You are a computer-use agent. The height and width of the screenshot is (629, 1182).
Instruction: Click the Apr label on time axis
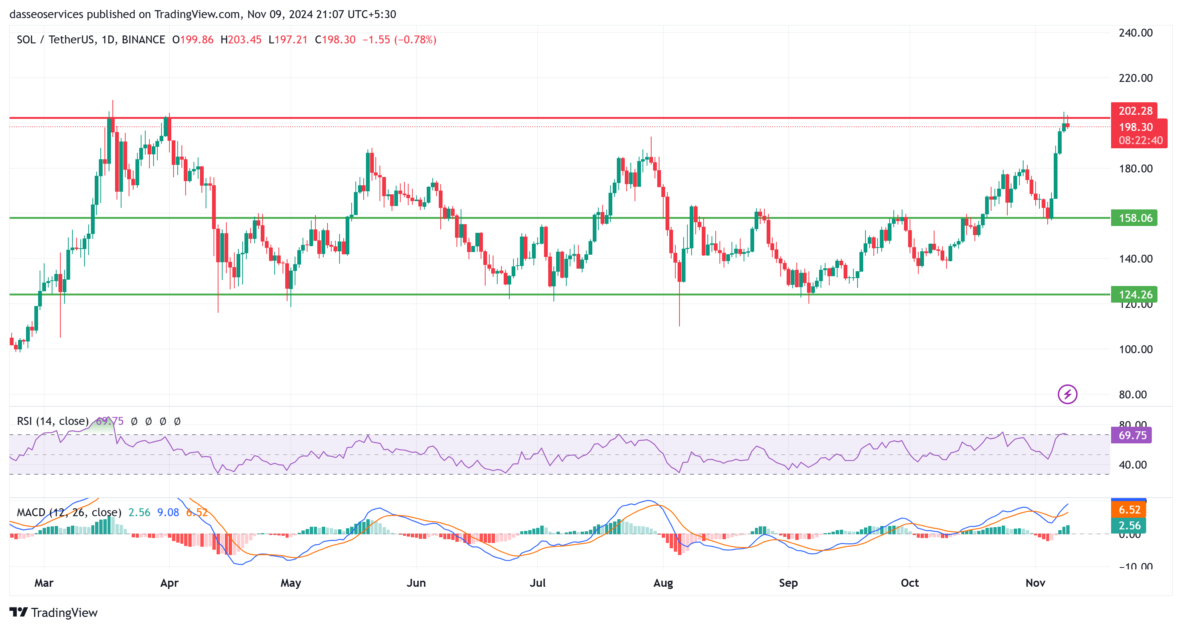click(x=169, y=583)
